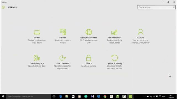Click the Settings gear icon beside the title

[x=3, y=7]
